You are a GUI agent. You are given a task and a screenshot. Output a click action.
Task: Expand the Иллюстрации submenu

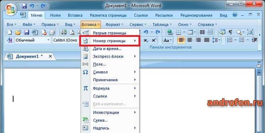coord(110,112)
